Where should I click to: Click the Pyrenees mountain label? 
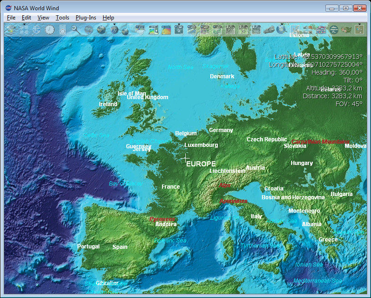click(162, 219)
